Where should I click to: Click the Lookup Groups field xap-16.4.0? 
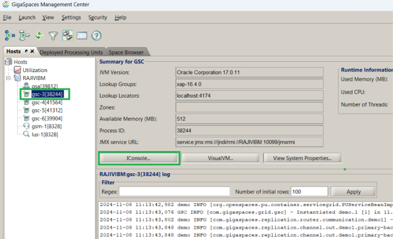coord(249,84)
